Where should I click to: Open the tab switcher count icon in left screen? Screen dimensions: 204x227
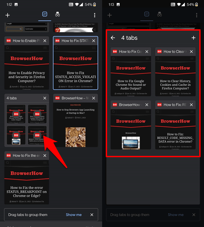[x=45, y=14]
